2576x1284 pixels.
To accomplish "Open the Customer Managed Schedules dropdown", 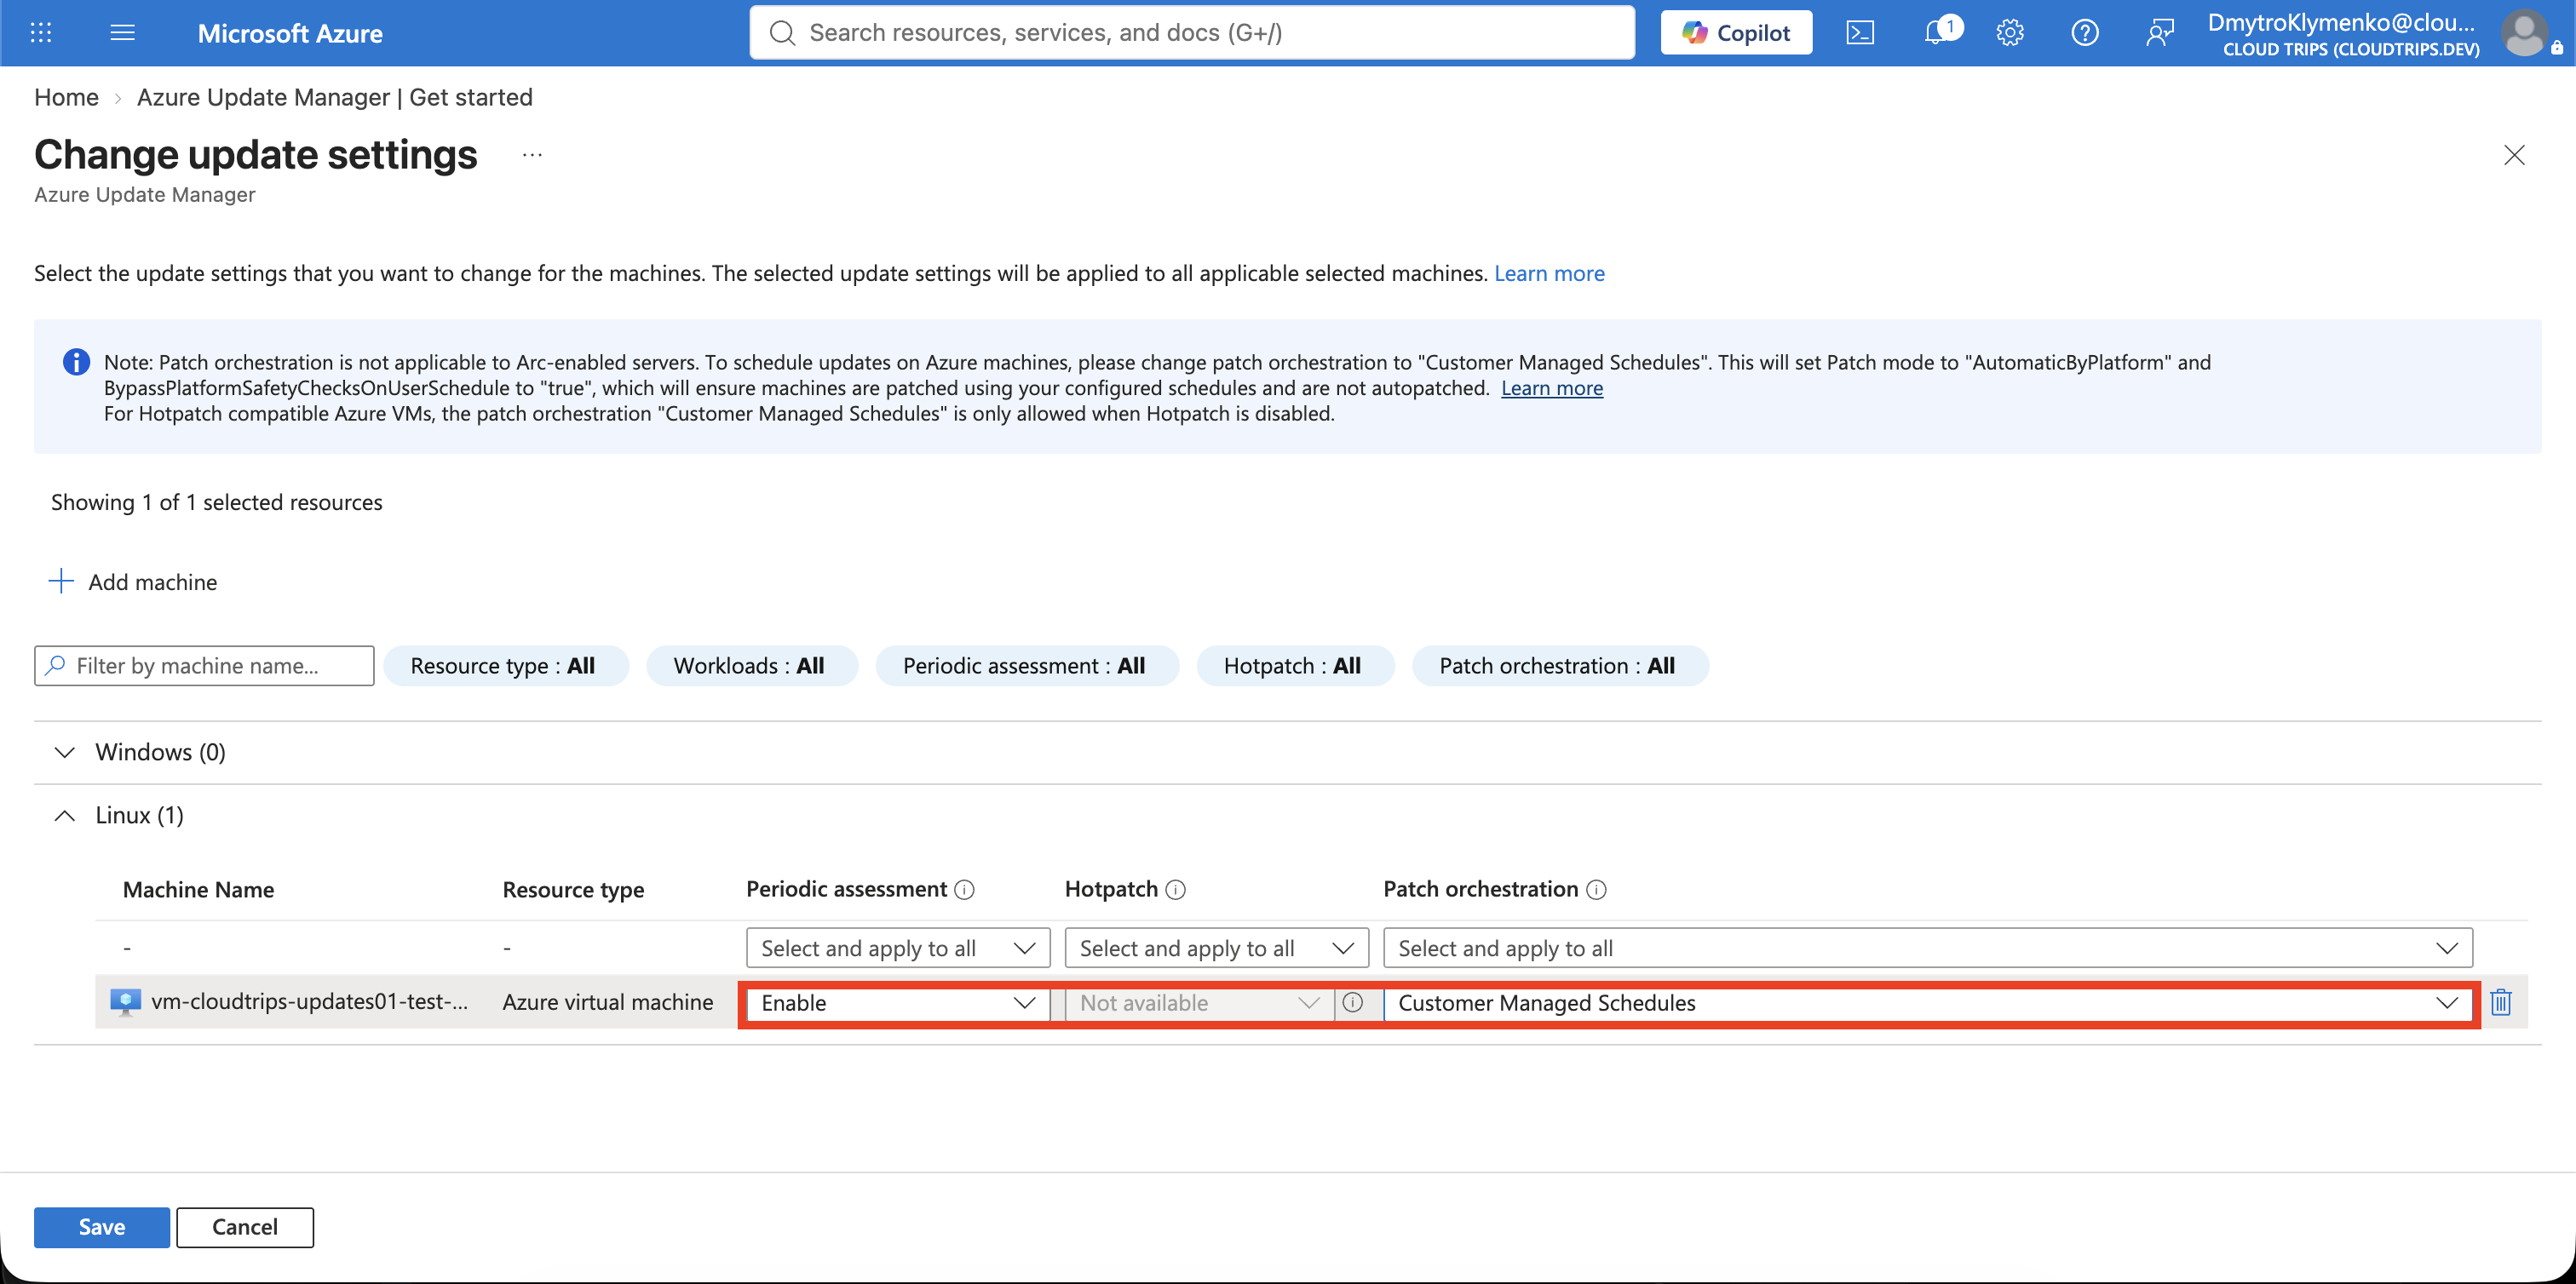I will (x=1928, y=1003).
